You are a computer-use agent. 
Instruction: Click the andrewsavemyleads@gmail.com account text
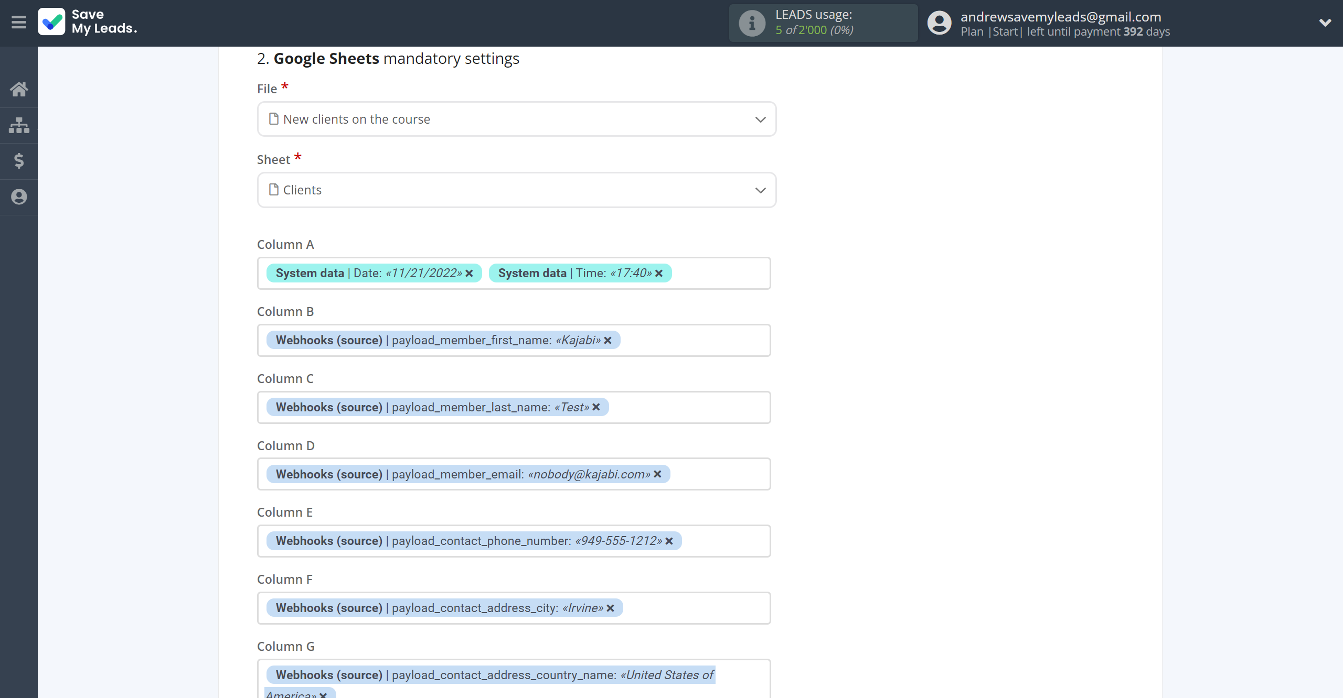[1061, 17]
